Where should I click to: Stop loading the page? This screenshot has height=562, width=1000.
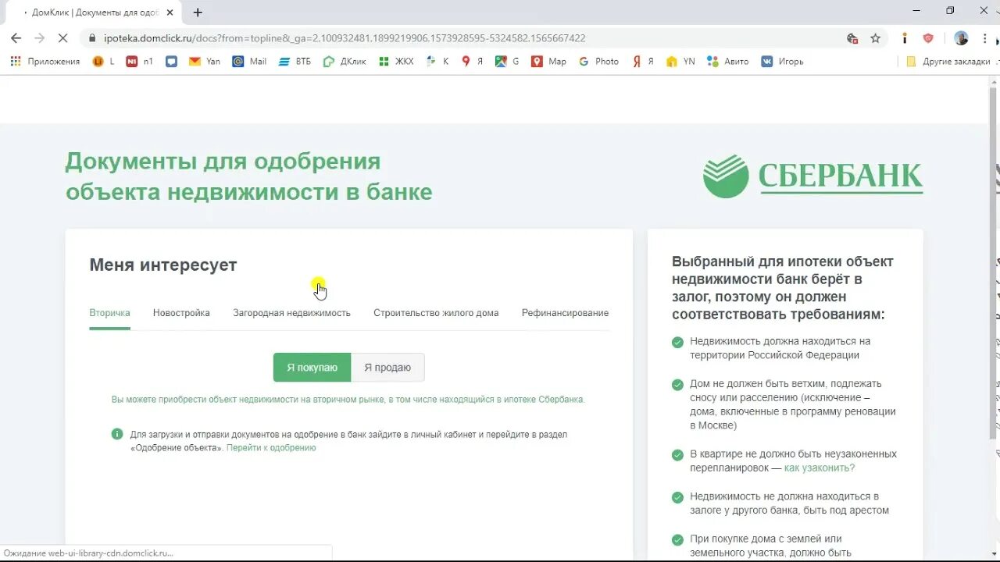pos(64,37)
